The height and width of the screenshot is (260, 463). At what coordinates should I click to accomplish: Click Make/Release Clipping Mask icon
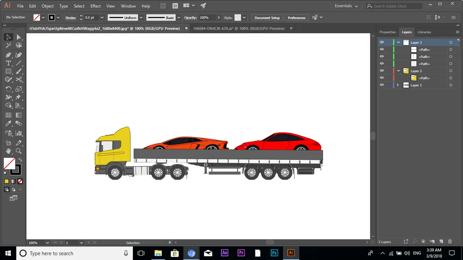click(423, 242)
